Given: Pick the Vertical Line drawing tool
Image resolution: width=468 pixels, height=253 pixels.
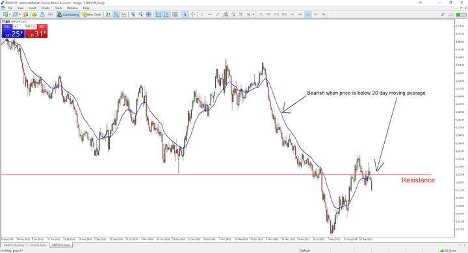Looking at the screenshot, I should [202, 14].
